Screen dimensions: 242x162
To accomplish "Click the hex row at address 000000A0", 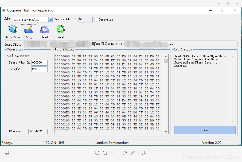I will [x=107, y=97].
